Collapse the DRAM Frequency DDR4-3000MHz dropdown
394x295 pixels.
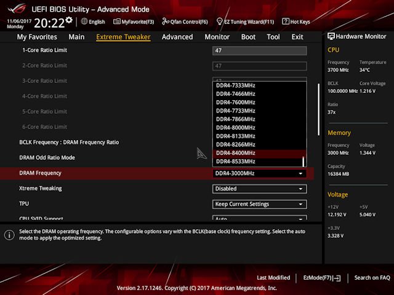point(259,173)
